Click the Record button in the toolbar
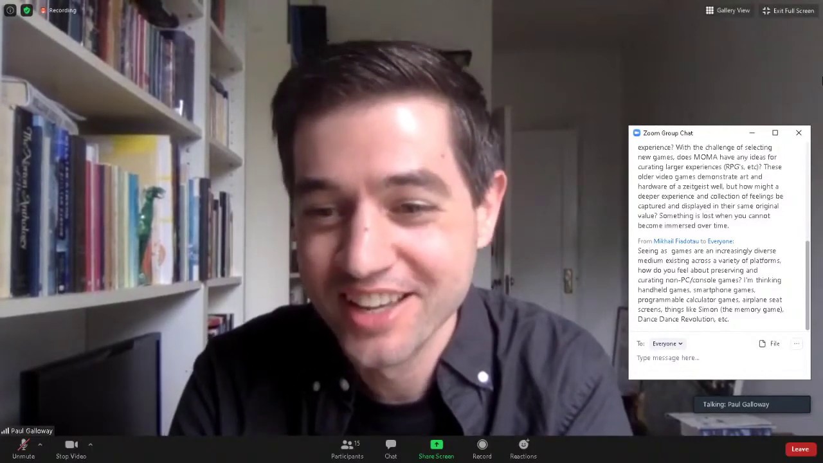Viewport: 823px width, 463px height. [482, 449]
